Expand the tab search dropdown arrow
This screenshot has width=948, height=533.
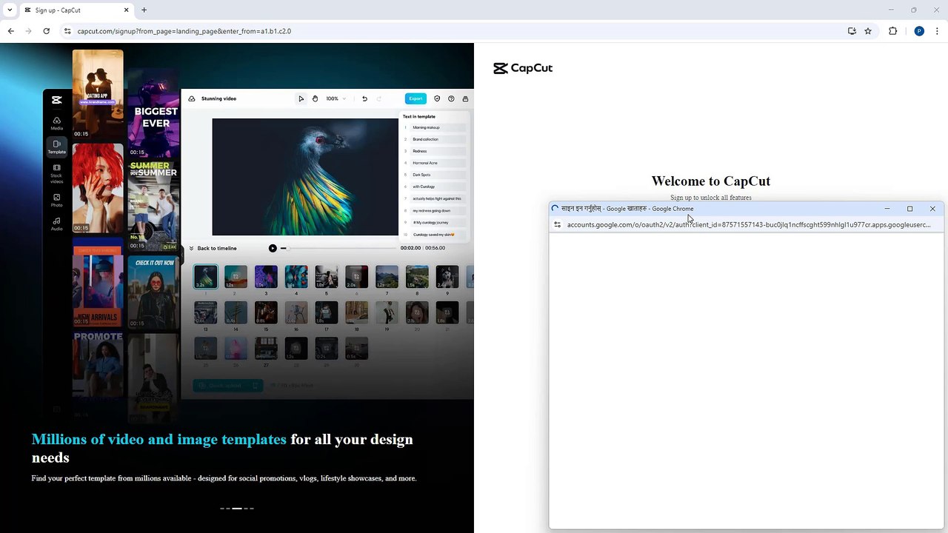(10, 10)
